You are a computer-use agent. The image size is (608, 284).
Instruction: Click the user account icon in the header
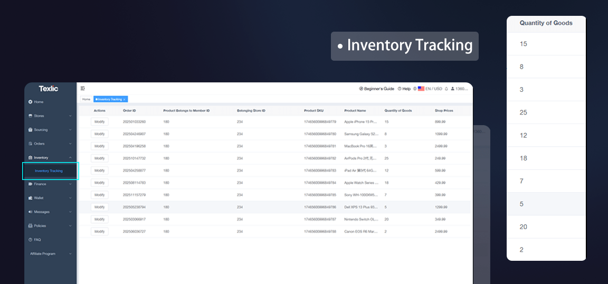pos(452,89)
